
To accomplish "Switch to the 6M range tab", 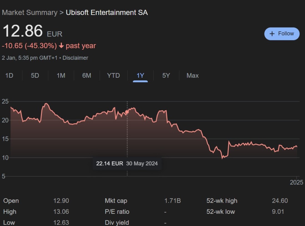I will coord(87,76).
